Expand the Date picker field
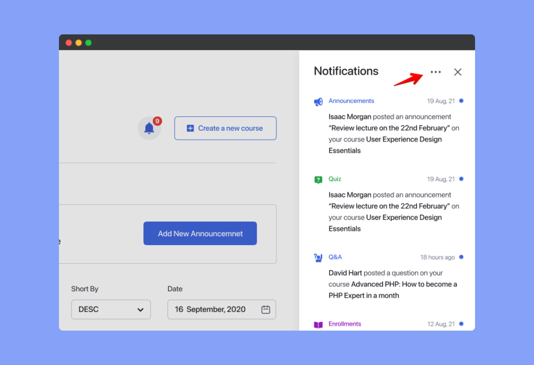534x365 pixels. [221, 309]
